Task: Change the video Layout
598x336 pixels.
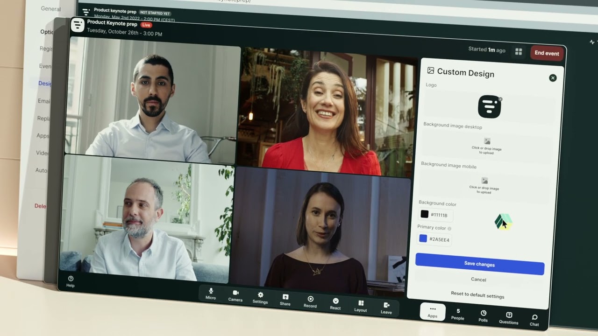Action: (361, 306)
